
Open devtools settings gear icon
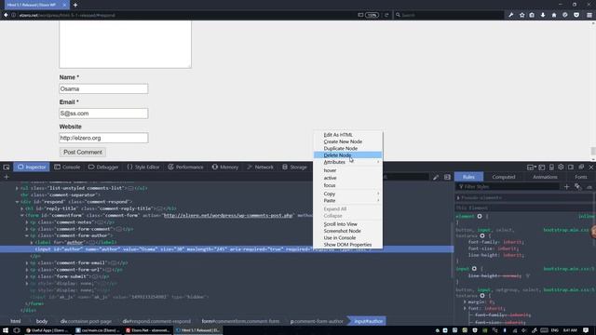(561, 167)
